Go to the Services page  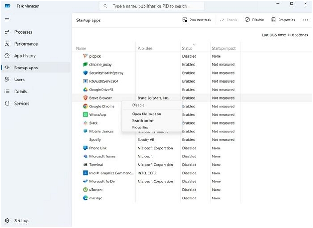coord(21,103)
